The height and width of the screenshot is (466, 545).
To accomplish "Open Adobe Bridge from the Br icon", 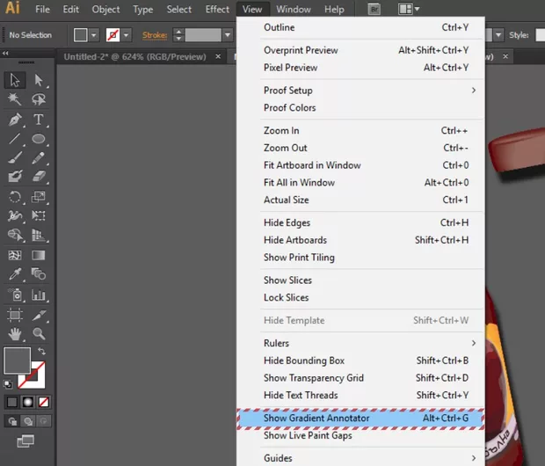I will (374, 10).
